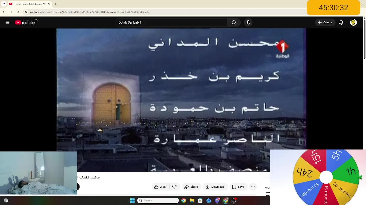Open the more actions three-dot menu
Image resolution: width=366 pixels, height=205 pixels.
point(253,187)
